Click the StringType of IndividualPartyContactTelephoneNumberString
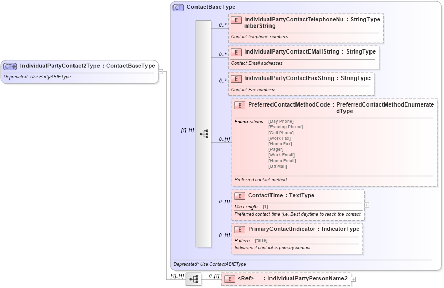The image size is (444, 288). tap(365, 19)
